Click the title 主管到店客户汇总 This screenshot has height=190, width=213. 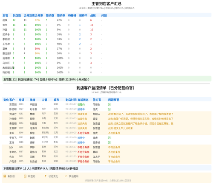pos(106,4)
